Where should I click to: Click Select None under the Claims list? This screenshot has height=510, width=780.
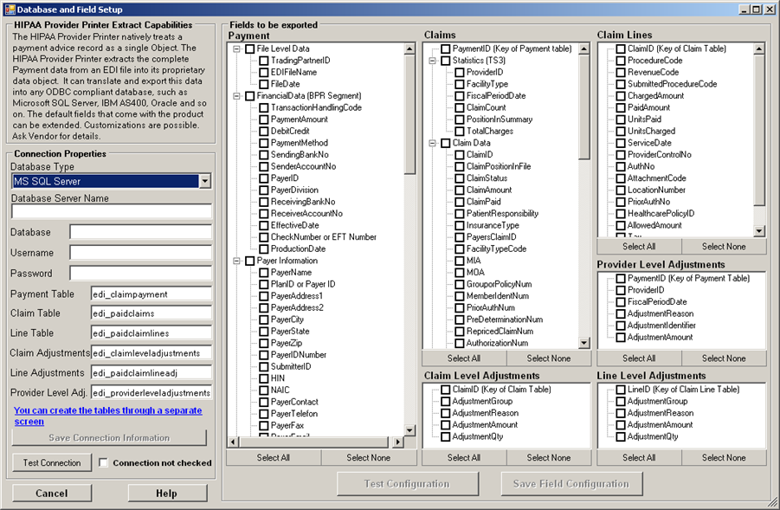549,358
